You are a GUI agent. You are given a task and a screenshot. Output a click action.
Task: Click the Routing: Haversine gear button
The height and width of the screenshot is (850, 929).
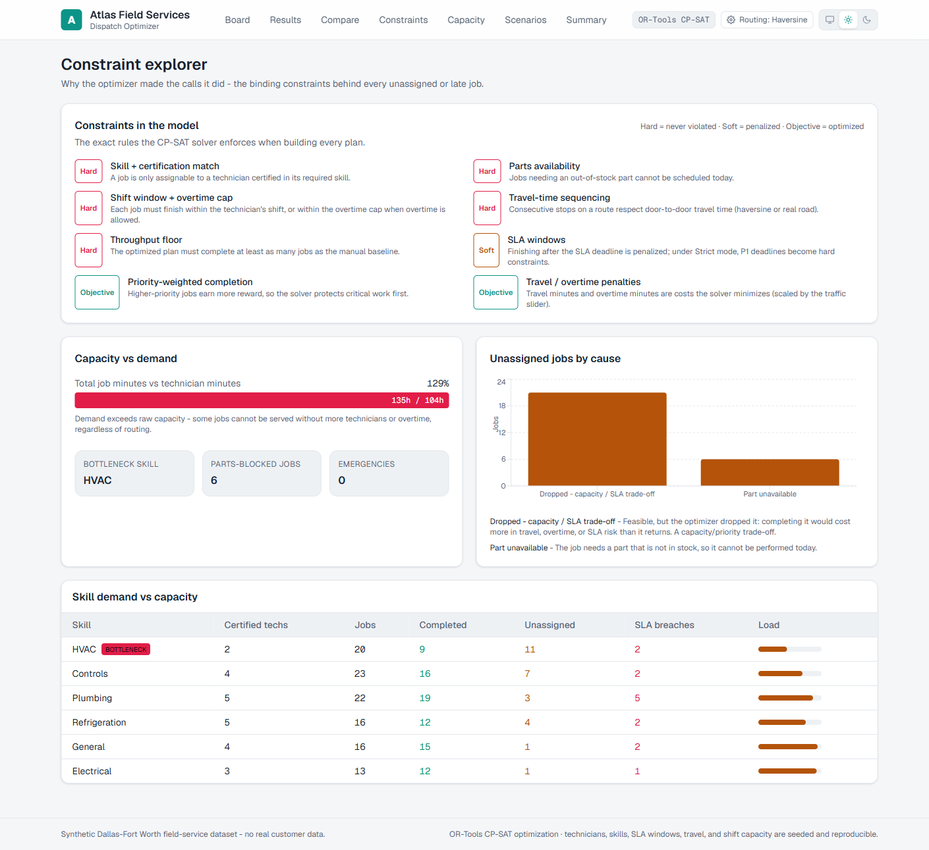click(767, 20)
